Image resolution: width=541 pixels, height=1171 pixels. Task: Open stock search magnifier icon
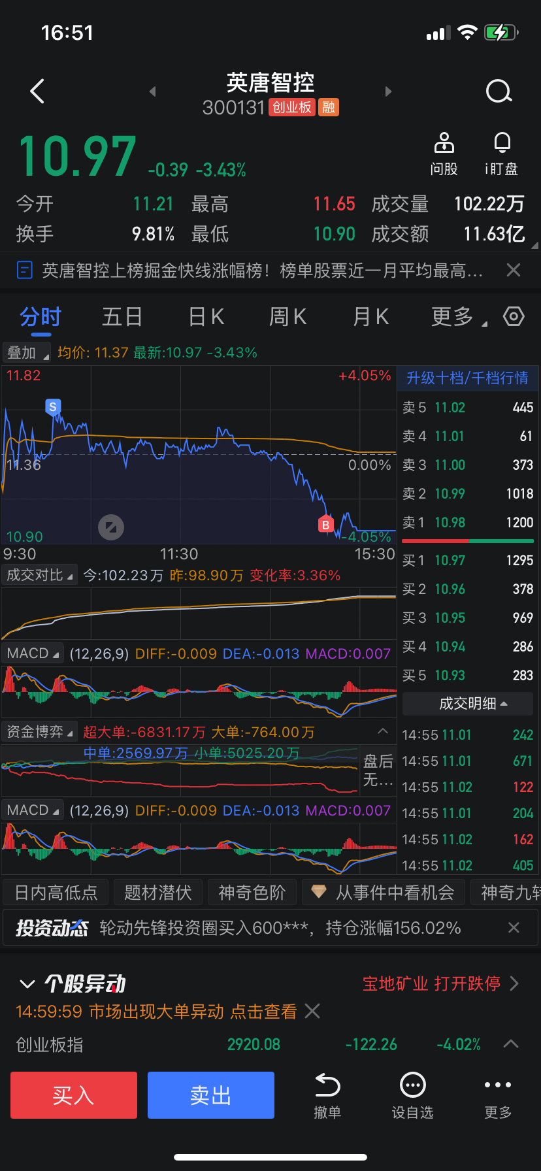pyautogui.click(x=499, y=91)
